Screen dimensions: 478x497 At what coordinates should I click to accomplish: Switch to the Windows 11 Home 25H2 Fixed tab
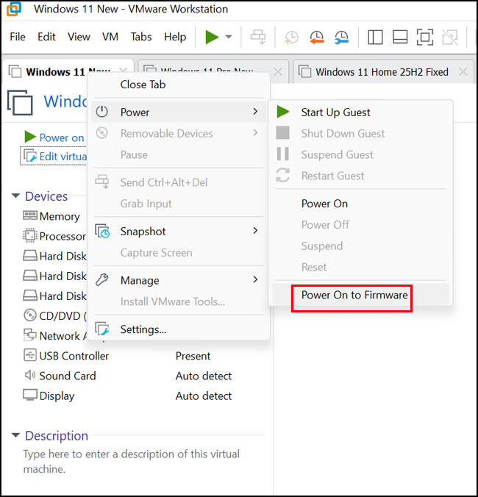pyautogui.click(x=382, y=72)
